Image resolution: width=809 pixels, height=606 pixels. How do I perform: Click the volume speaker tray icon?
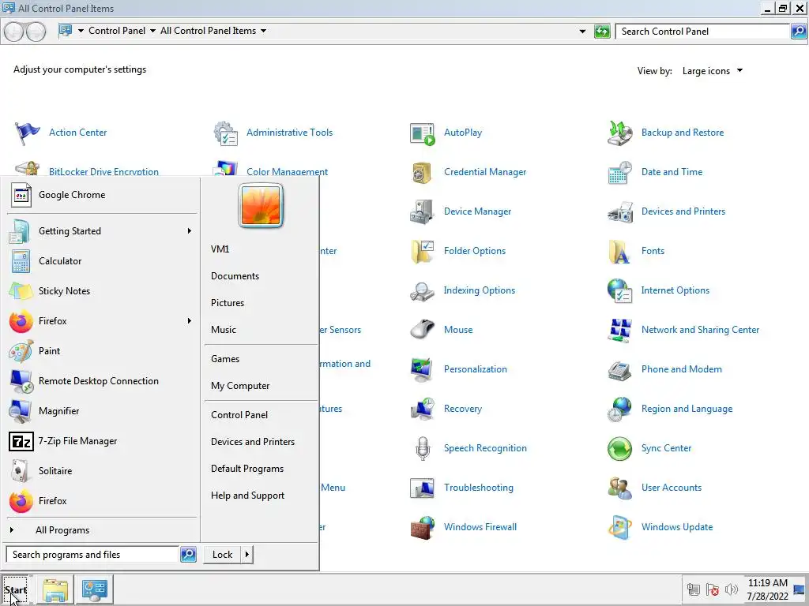point(731,589)
